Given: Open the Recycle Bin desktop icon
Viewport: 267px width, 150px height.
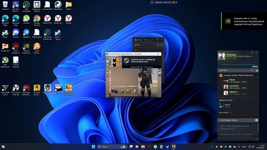Looking at the screenshot, I should pos(5,5).
